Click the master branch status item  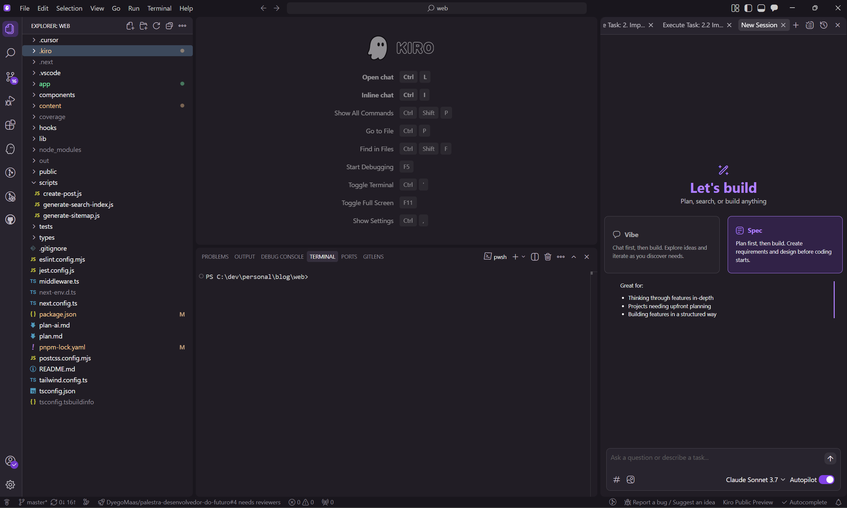coord(33,502)
